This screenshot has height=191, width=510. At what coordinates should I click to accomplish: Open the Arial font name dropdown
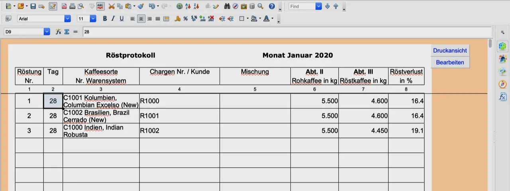(67, 19)
